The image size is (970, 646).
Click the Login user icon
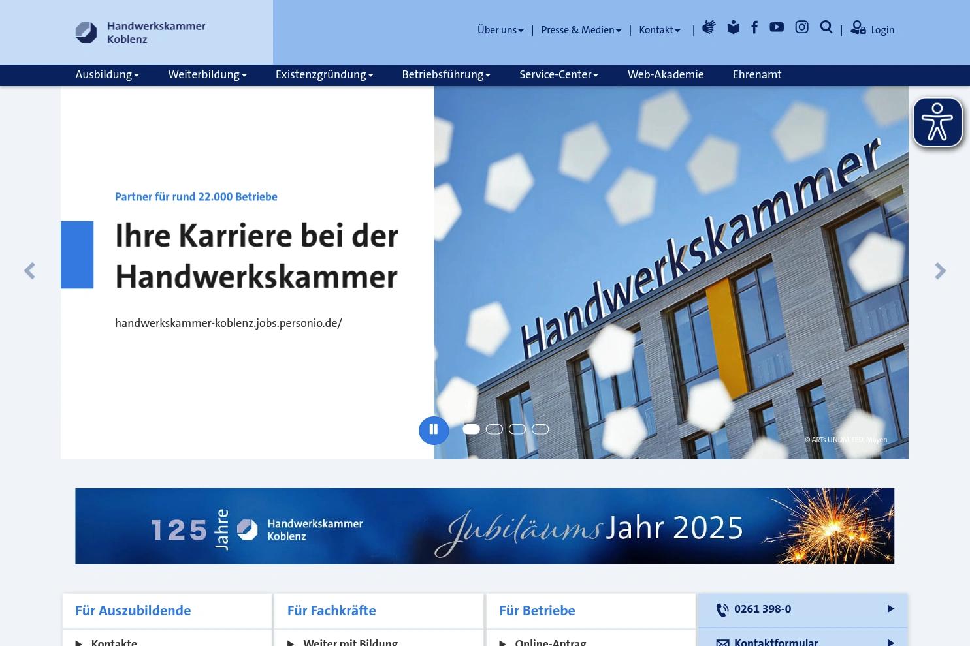pyautogui.click(x=858, y=27)
